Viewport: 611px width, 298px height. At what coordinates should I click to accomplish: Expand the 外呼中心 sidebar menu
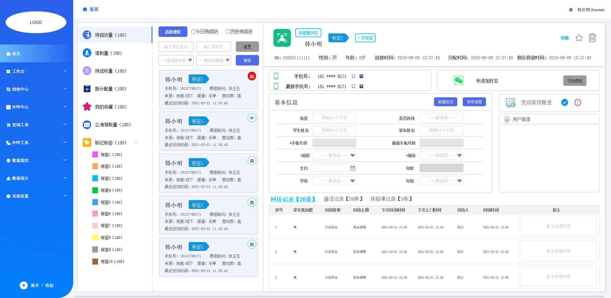(37, 107)
